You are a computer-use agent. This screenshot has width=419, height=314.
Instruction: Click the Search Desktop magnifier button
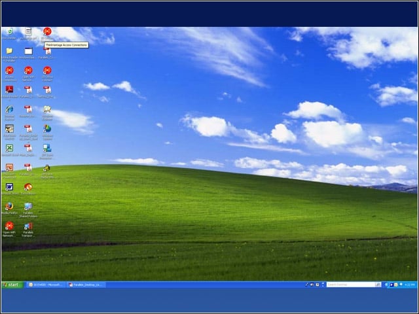378,285
